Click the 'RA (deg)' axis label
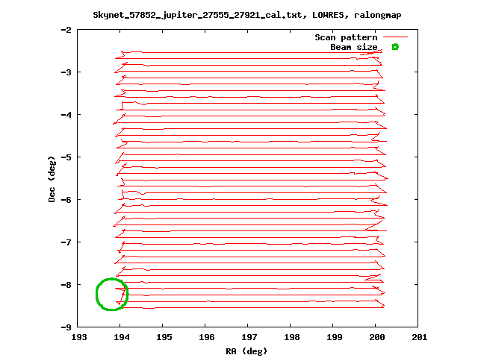Image resolution: width=478 pixels, height=358 pixels. pos(246,351)
